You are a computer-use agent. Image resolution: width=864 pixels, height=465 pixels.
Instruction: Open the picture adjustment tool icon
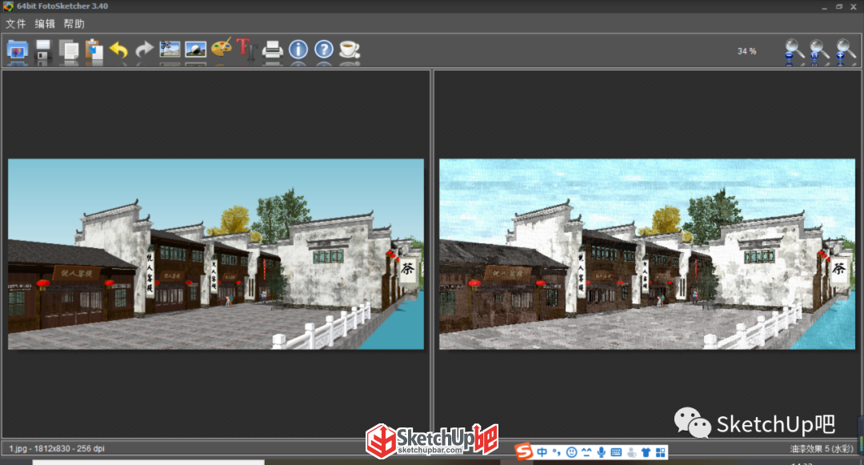tap(196, 50)
